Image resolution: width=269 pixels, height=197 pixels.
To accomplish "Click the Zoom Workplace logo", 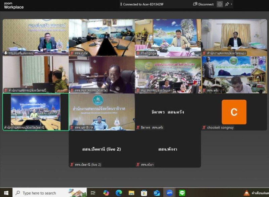I will (x=13, y=5).
